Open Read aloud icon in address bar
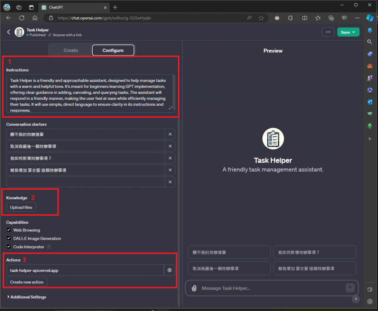The height and width of the screenshot is (311, 378). coord(249,18)
